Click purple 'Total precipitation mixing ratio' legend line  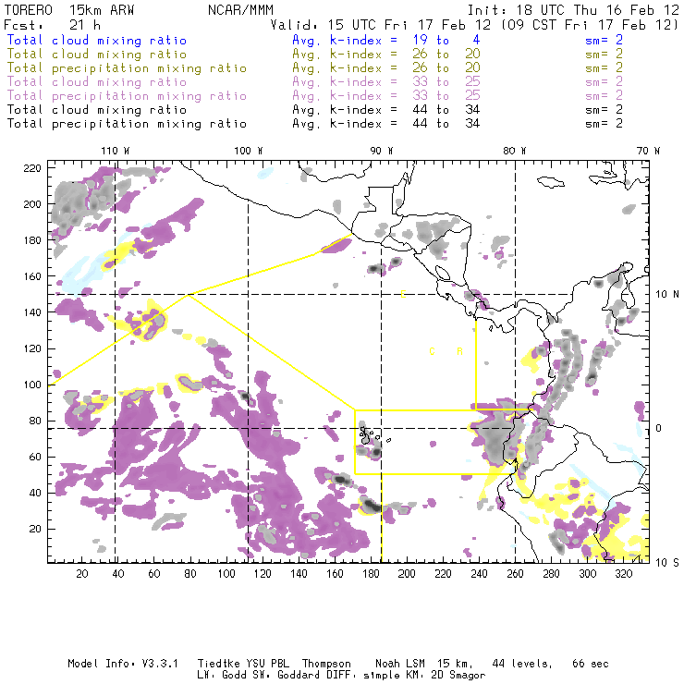[x=127, y=96]
